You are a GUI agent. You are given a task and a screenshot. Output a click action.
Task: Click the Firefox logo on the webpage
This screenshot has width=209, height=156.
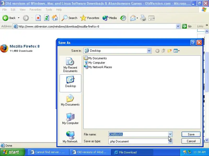pyautogui.click(x=4, y=48)
